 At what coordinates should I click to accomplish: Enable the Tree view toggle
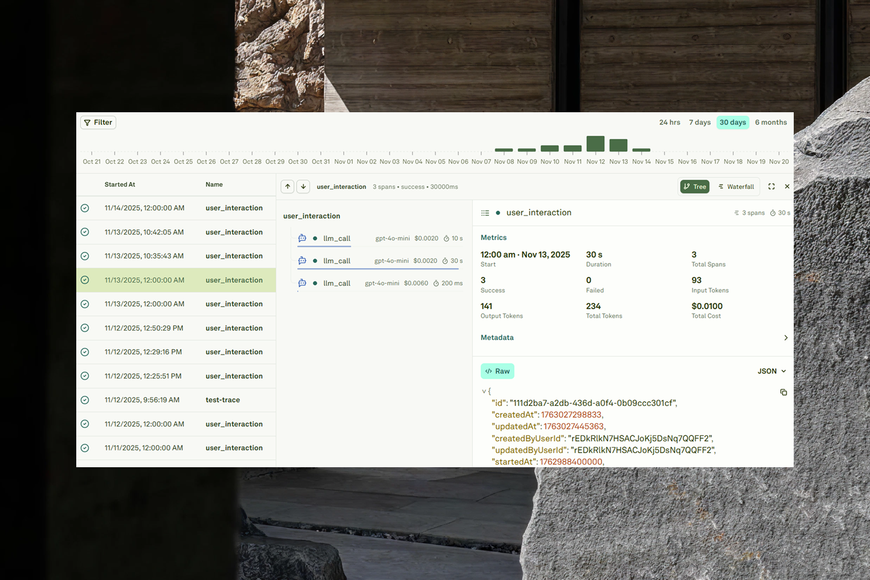(x=694, y=186)
